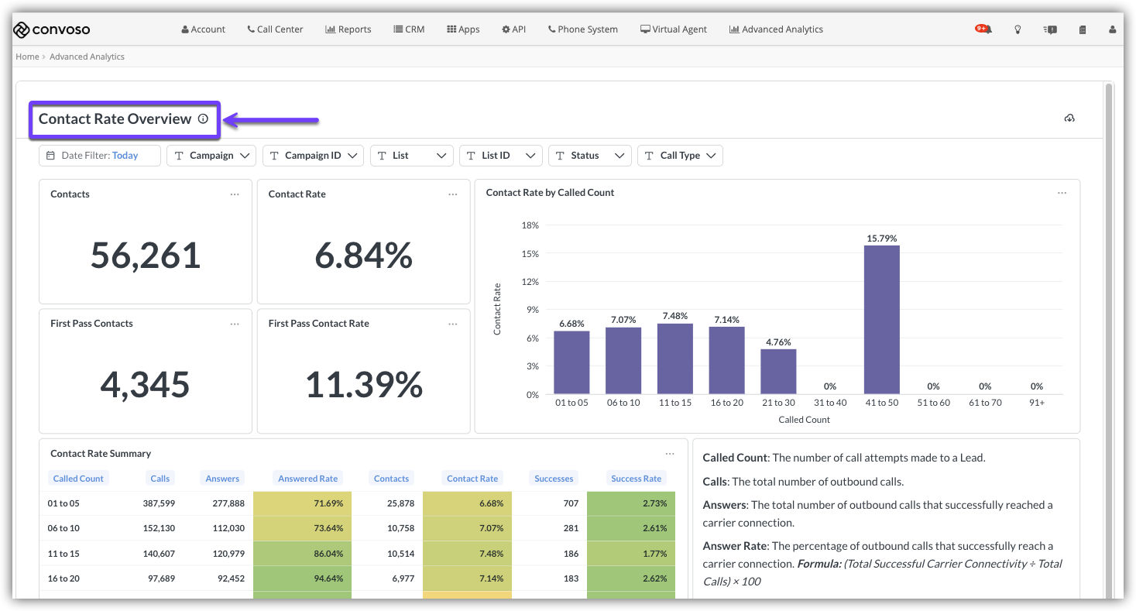Expand the Campaign filter dropdown
Image resolution: width=1136 pixels, height=611 pixels.
[211, 156]
